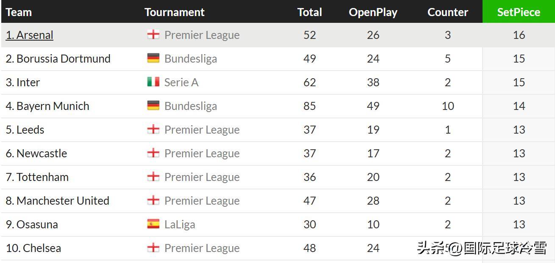This screenshot has width=555, height=263.
Task: Click Italy flag in Inter row
Action: click(153, 82)
